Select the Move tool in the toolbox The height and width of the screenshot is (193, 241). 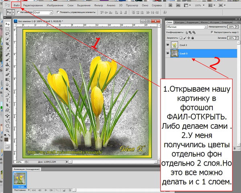tap(7, 24)
